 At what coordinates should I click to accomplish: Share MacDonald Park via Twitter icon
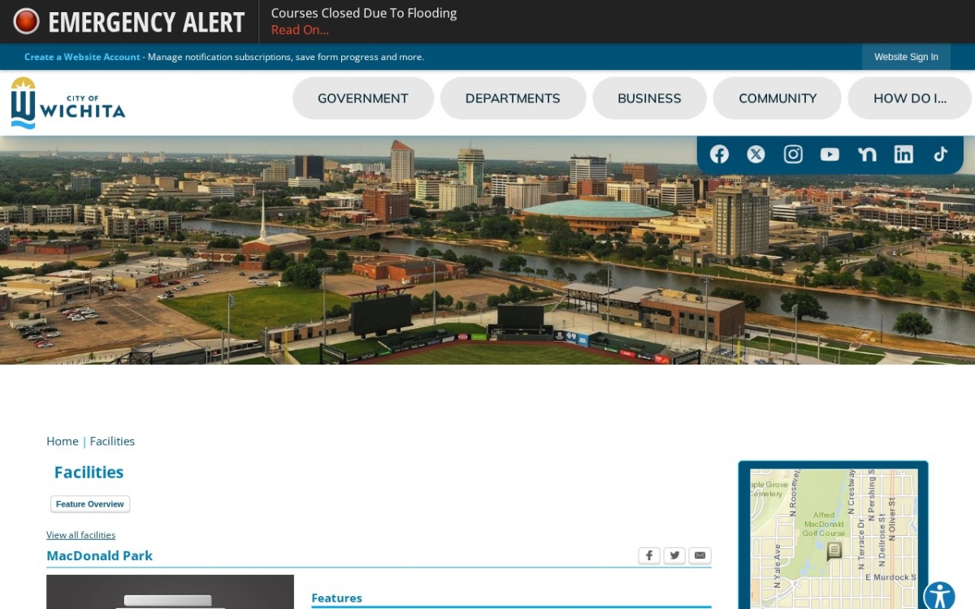674,555
